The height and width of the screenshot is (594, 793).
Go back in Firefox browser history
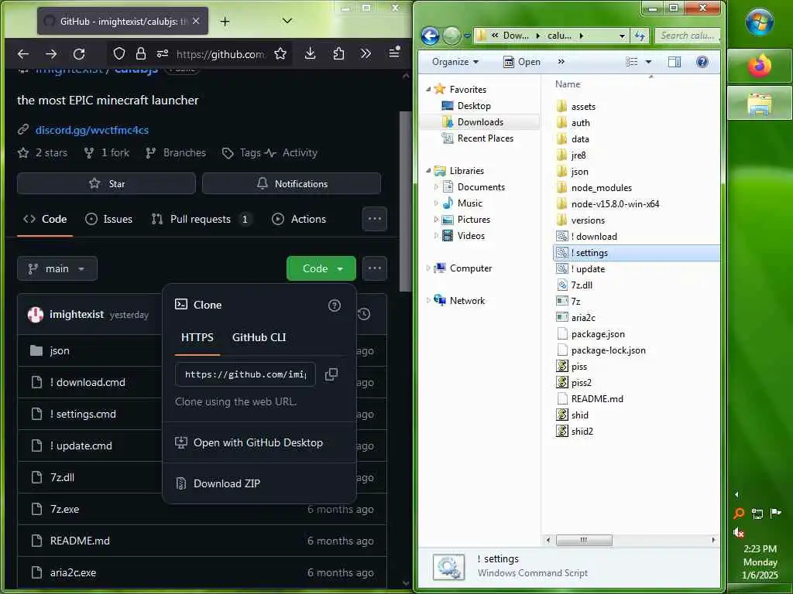[x=23, y=53]
